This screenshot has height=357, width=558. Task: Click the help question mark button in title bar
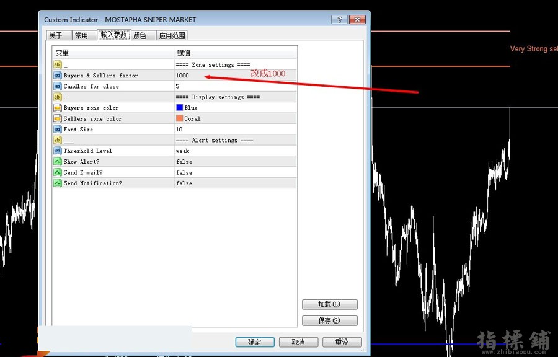339,20
